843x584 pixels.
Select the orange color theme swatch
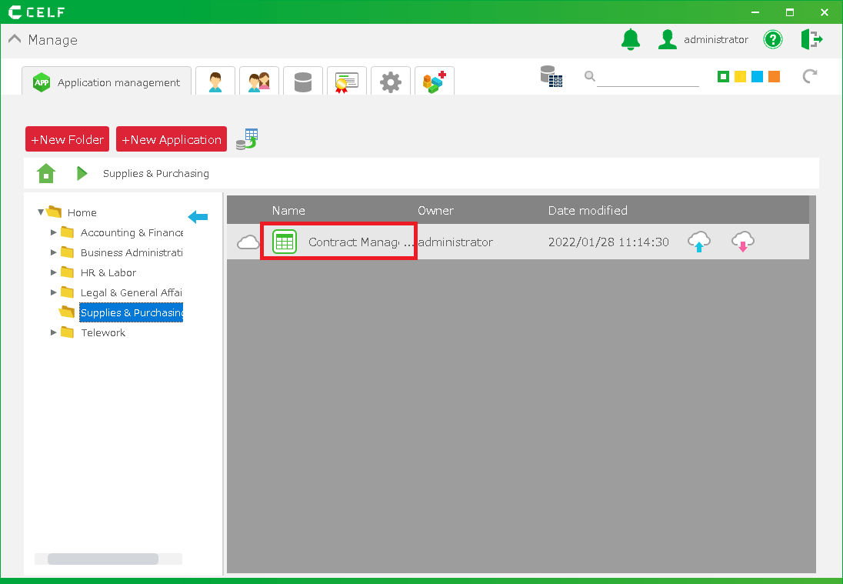point(774,76)
